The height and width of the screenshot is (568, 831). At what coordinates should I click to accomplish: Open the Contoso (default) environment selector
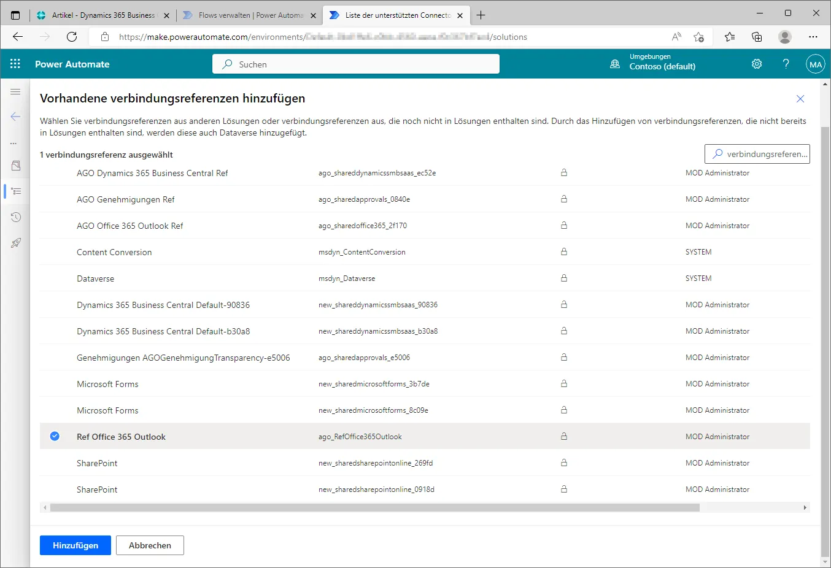pos(662,62)
